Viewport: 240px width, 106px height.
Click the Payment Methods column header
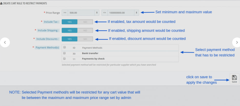pyautogui.click(x=92, y=48)
